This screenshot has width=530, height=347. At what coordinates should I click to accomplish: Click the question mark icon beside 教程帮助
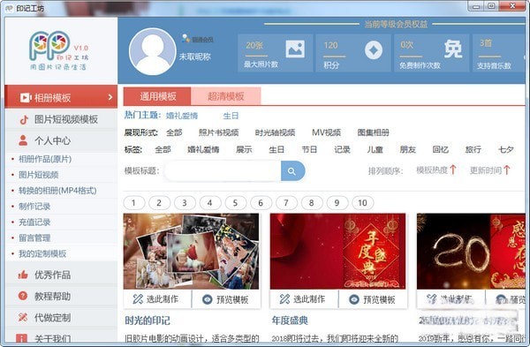(23, 296)
